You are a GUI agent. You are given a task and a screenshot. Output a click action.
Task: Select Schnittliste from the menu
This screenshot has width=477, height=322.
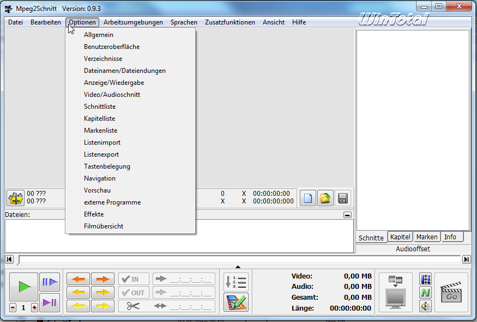[130, 107]
